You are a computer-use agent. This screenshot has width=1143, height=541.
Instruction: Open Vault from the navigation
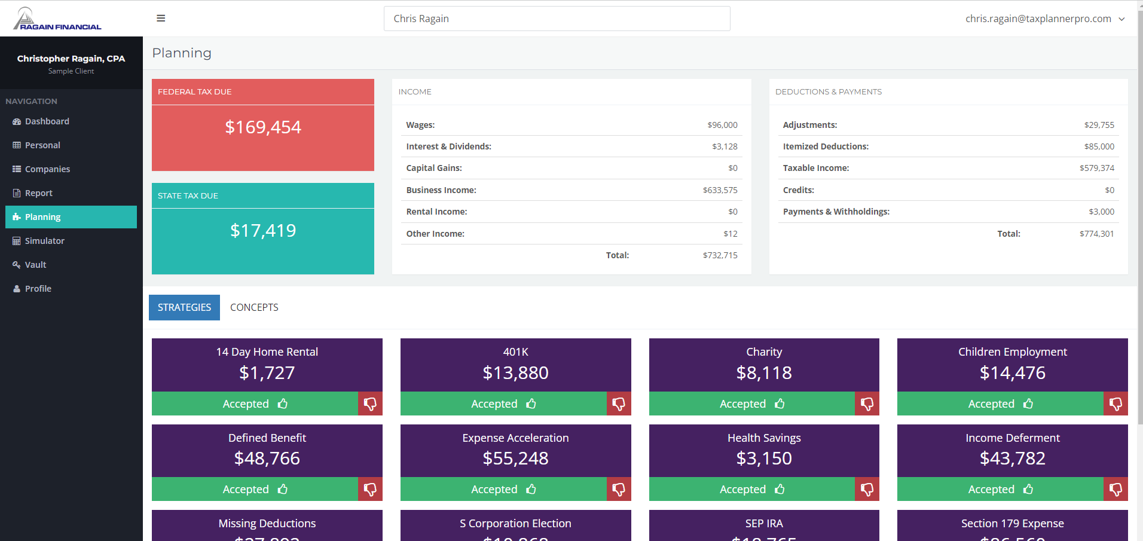tap(71, 265)
